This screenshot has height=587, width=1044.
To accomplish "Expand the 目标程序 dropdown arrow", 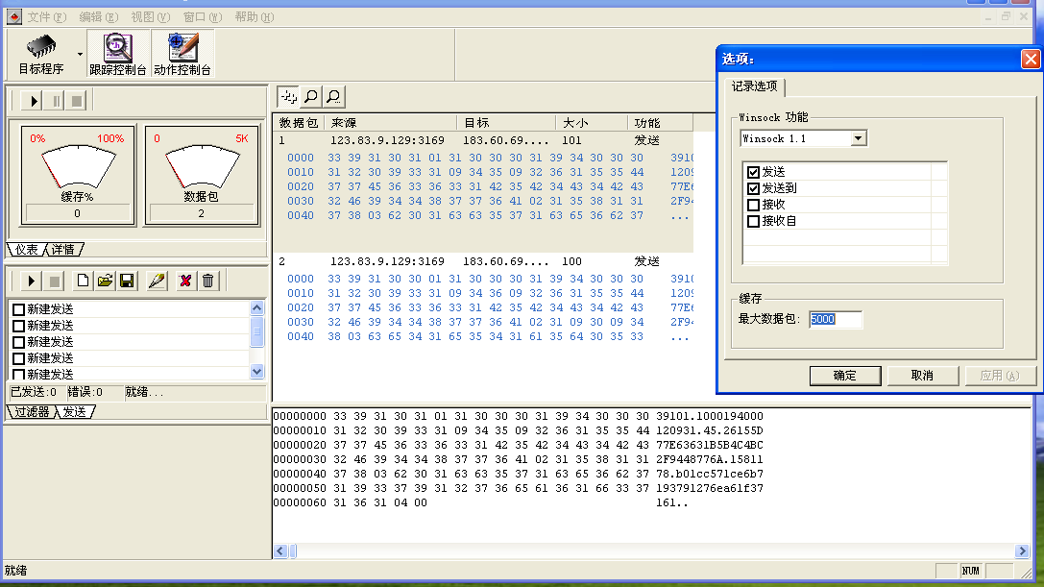I will [80, 54].
